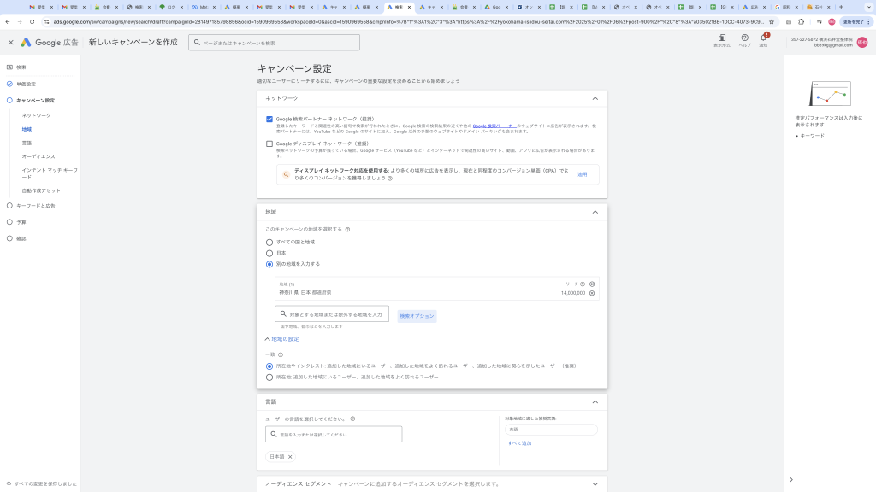Go to 予算 step in sidebar
The width and height of the screenshot is (876, 492).
[21, 221]
